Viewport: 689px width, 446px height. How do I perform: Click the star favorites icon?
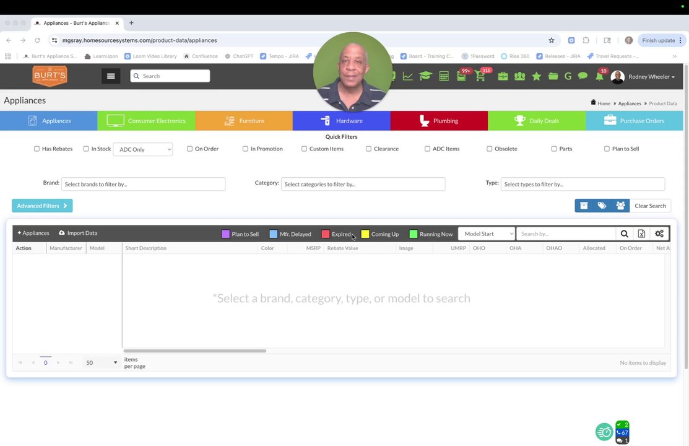[536, 77]
